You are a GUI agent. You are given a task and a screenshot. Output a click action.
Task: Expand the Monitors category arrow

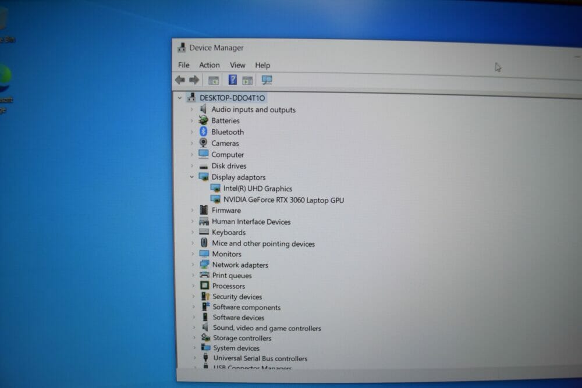pyautogui.click(x=193, y=254)
